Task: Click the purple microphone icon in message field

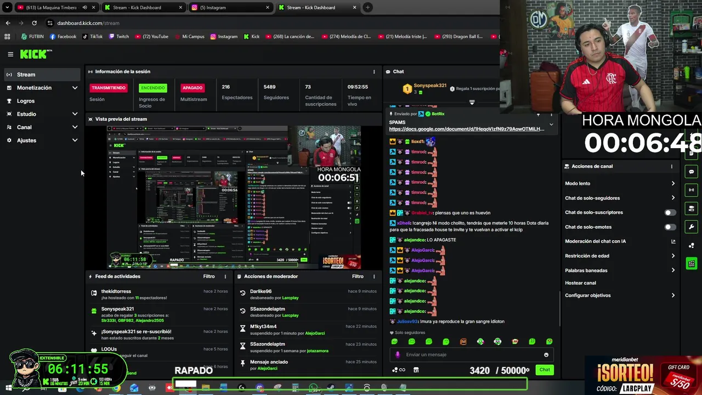Action: (398, 355)
